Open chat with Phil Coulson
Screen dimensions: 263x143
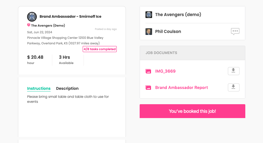[x=235, y=32]
